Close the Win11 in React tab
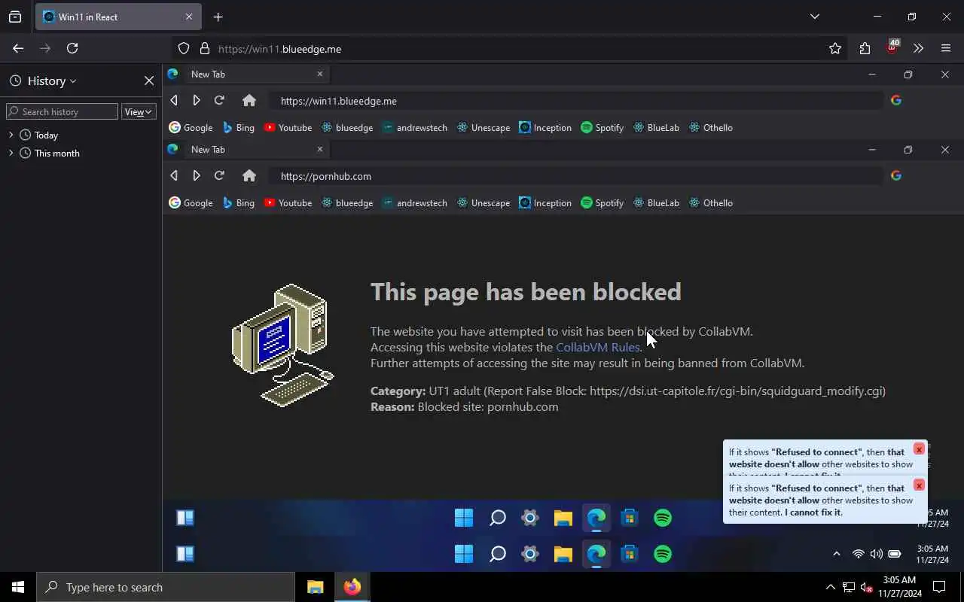This screenshot has width=964, height=602. (188, 17)
